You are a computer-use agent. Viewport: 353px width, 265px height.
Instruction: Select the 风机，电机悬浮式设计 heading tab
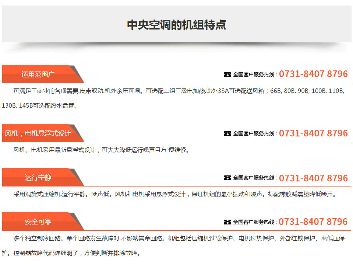pos(38,133)
